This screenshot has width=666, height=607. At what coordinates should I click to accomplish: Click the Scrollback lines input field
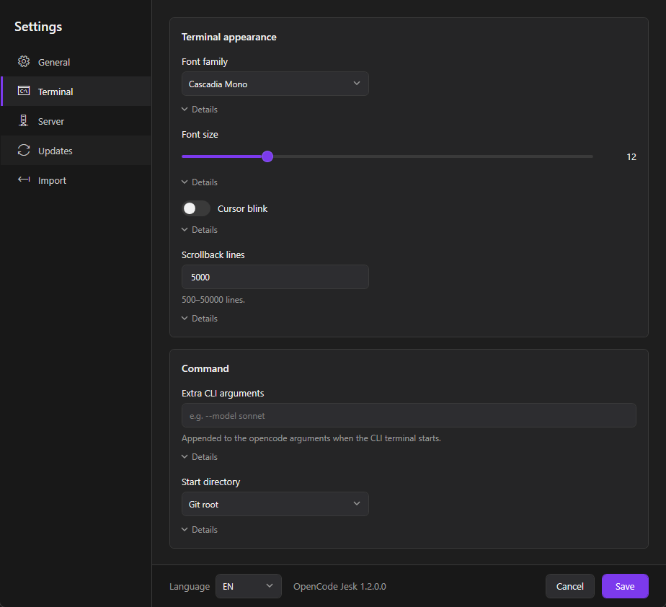coord(275,277)
